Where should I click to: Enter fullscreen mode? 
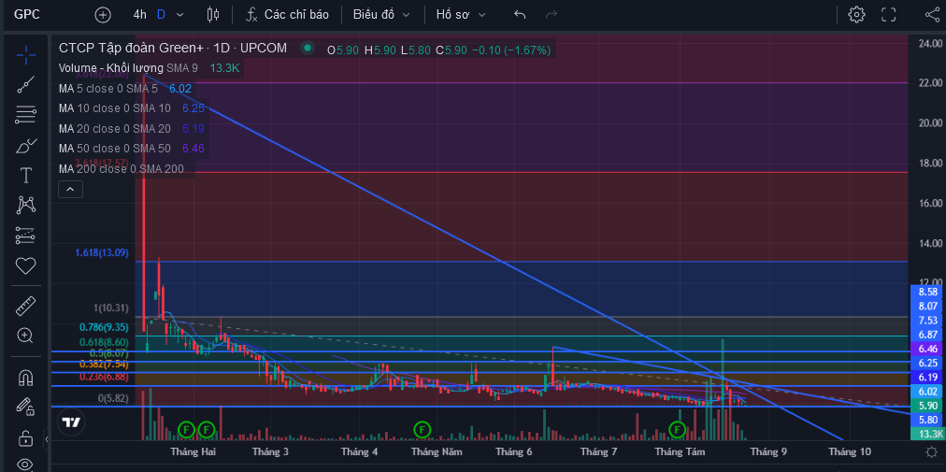tap(888, 14)
